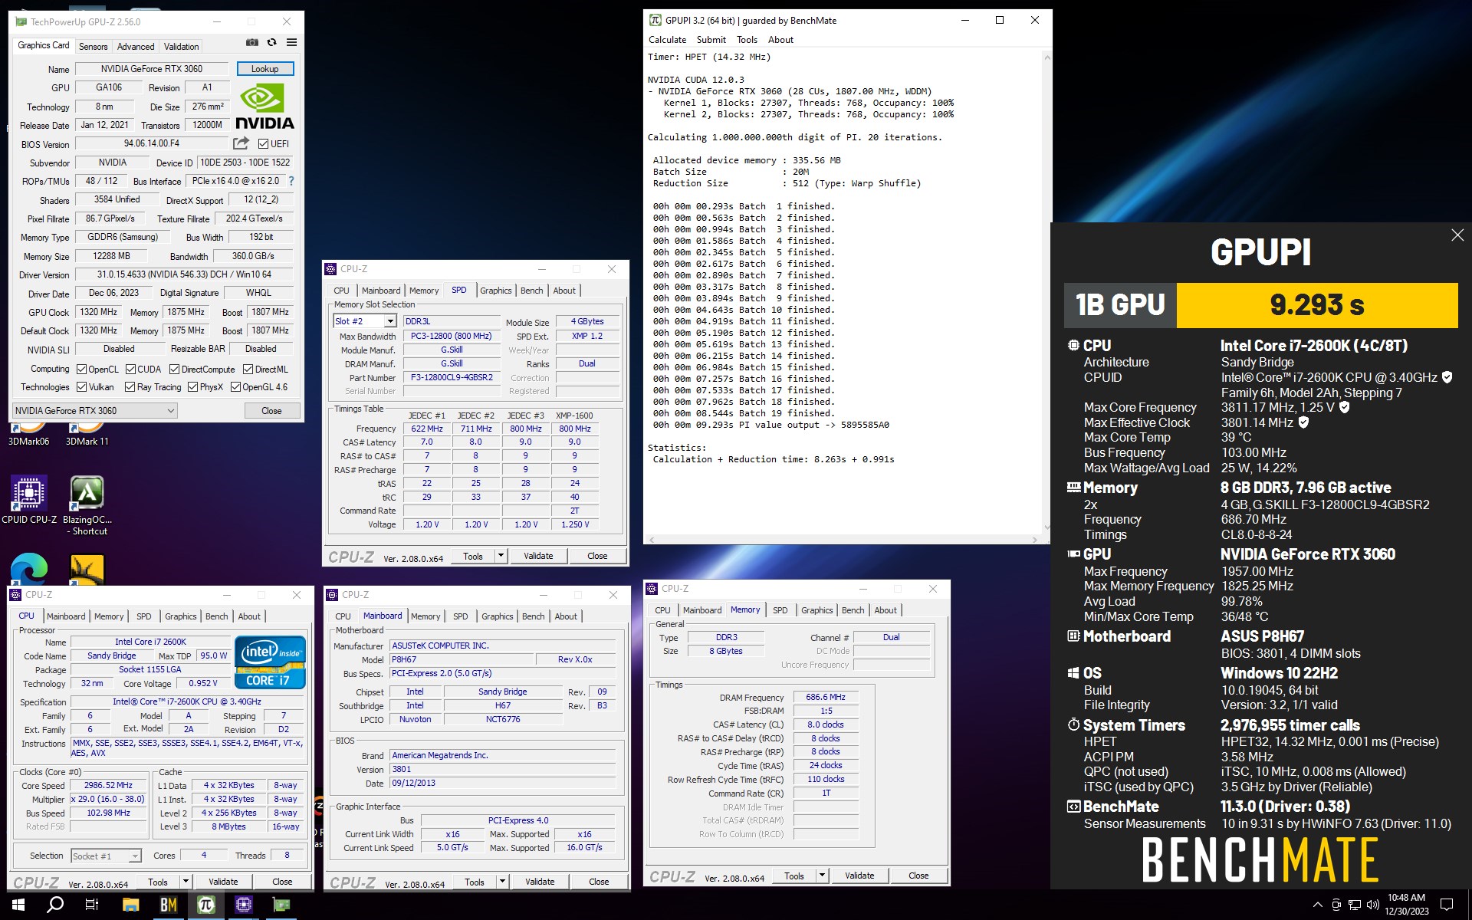Click Validate in the CPU-Z Memory window
The width and height of the screenshot is (1472, 920).
pos(859,876)
